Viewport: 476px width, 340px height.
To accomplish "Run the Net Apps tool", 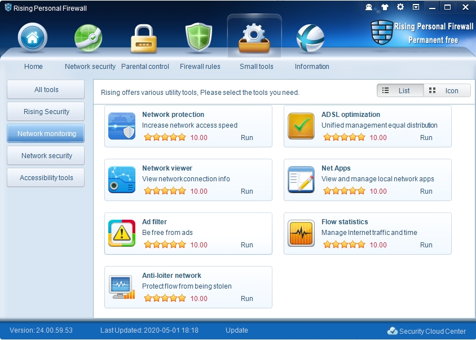I will pyautogui.click(x=426, y=191).
